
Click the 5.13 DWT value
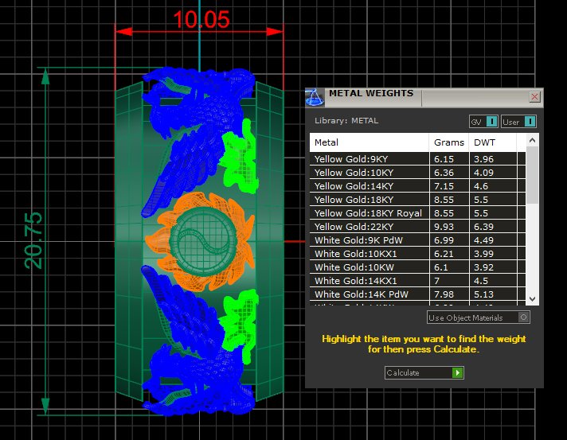point(483,294)
